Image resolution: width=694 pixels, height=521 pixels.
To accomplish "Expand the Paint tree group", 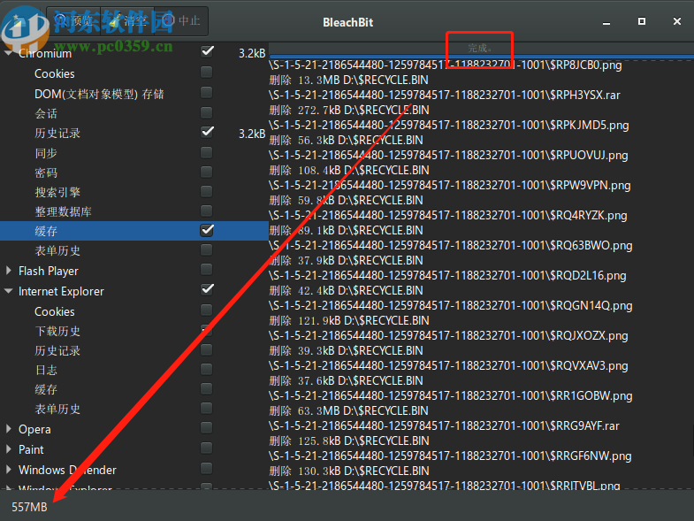I will click(x=9, y=448).
